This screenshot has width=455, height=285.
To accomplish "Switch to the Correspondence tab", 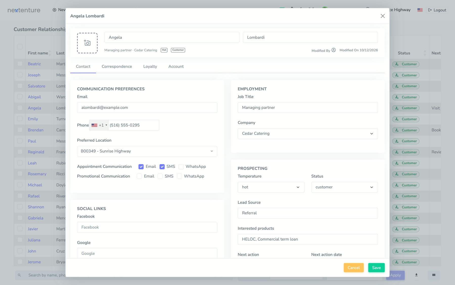I will pos(117,67).
